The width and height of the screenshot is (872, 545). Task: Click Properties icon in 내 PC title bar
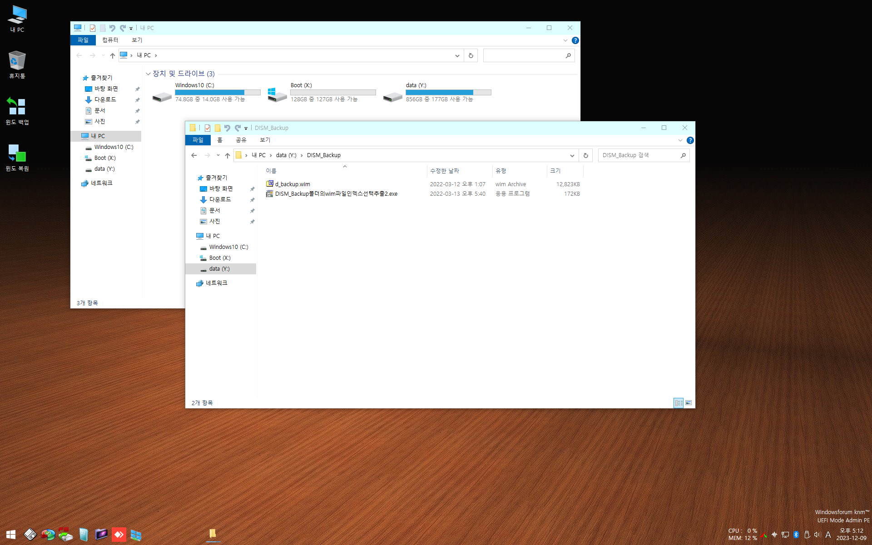pyautogui.click(x=93, y=28)
